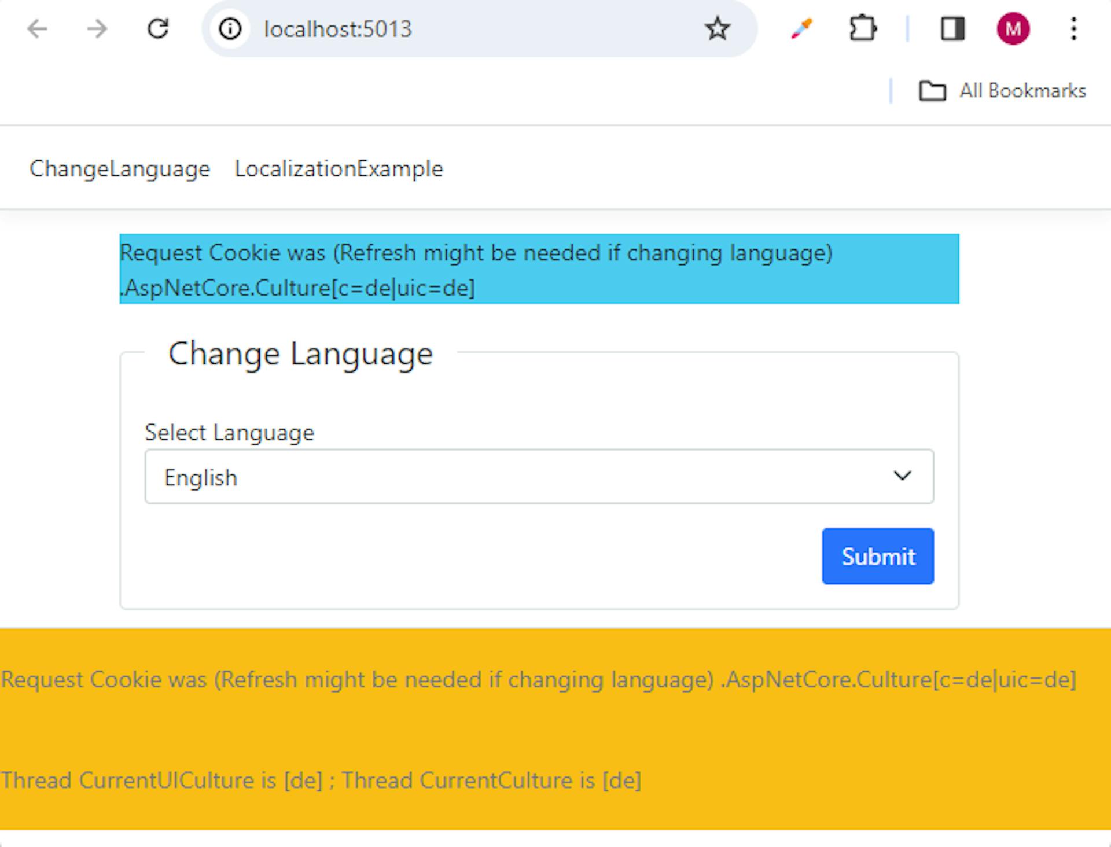This screenshot has width=1111, height=847.
Task: Open the ChangeLanguage page
Action: (119, 168)
